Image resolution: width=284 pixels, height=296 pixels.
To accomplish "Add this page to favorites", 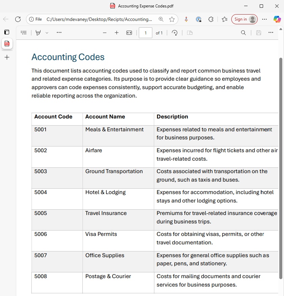I will [x=172, y=19].
